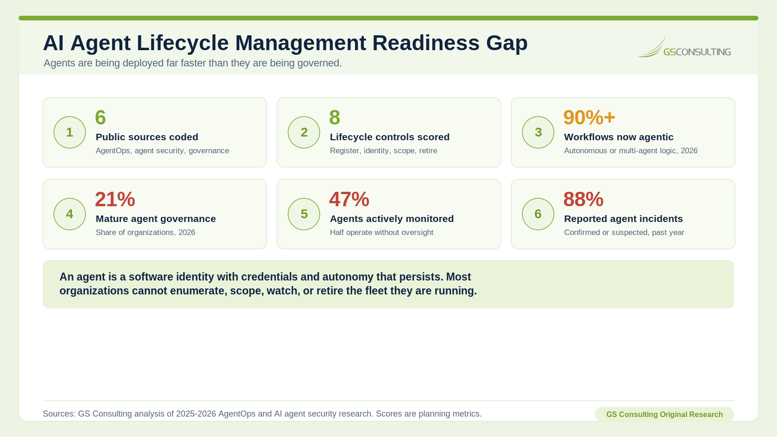Click the orange 90%+ value

(589, 117)
